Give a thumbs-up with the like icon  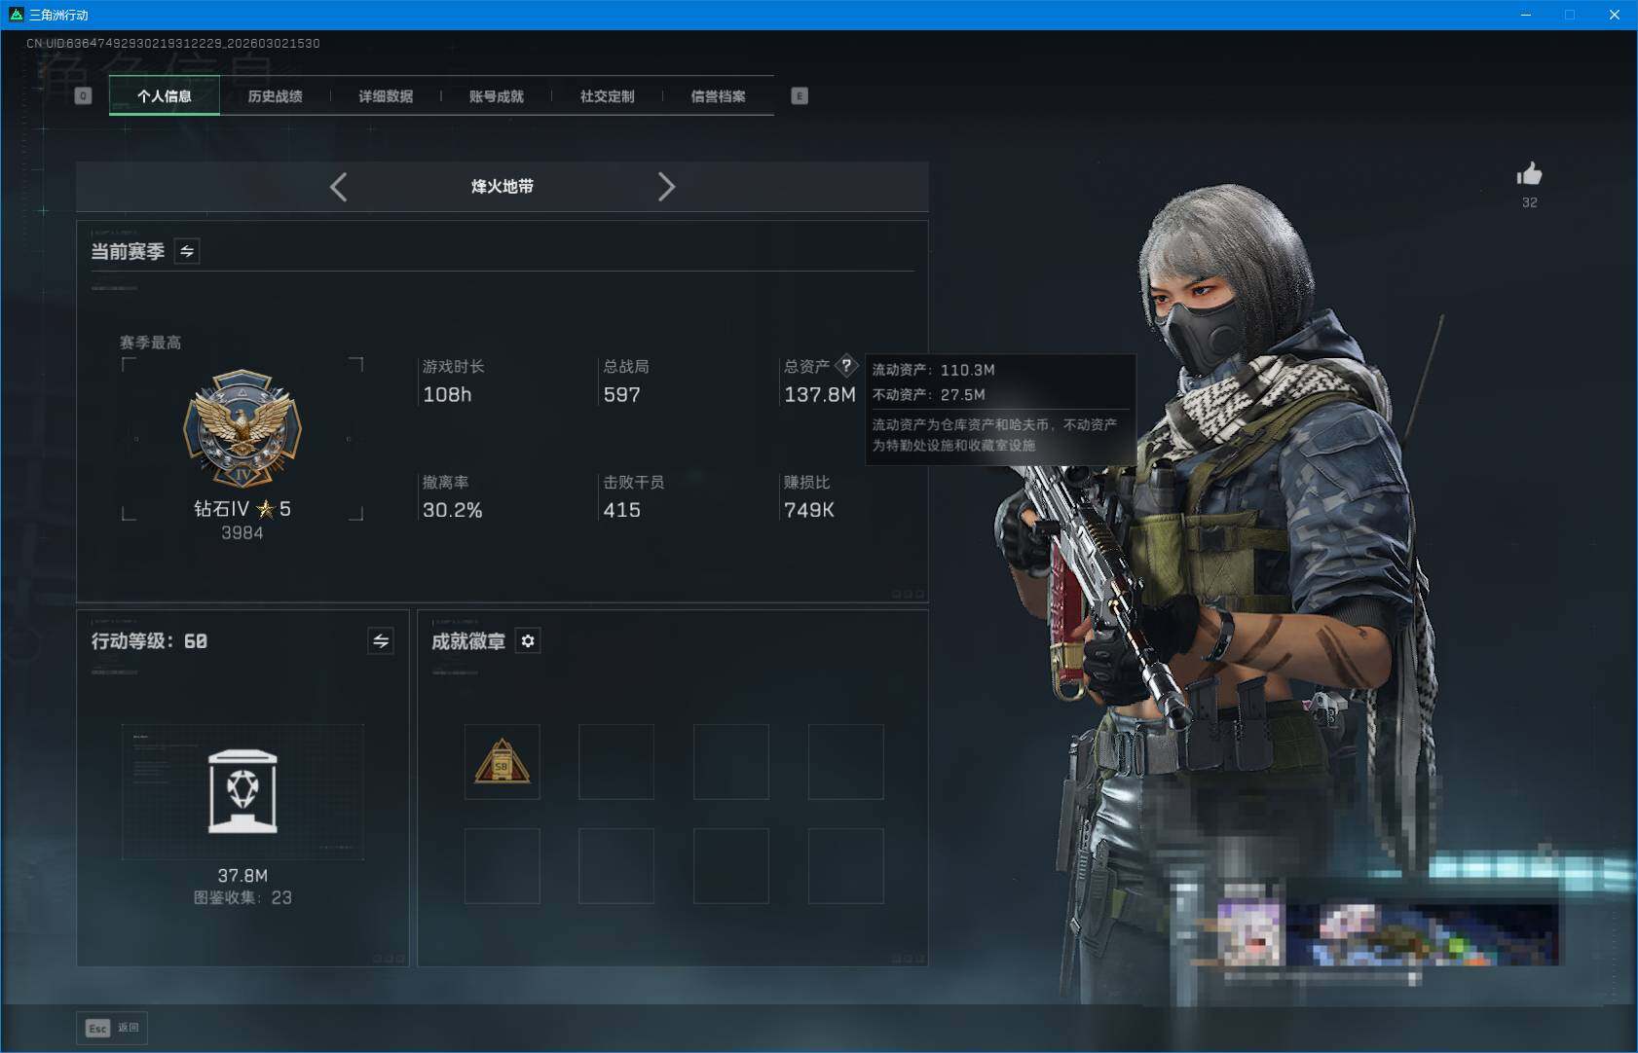point(1530,175)
